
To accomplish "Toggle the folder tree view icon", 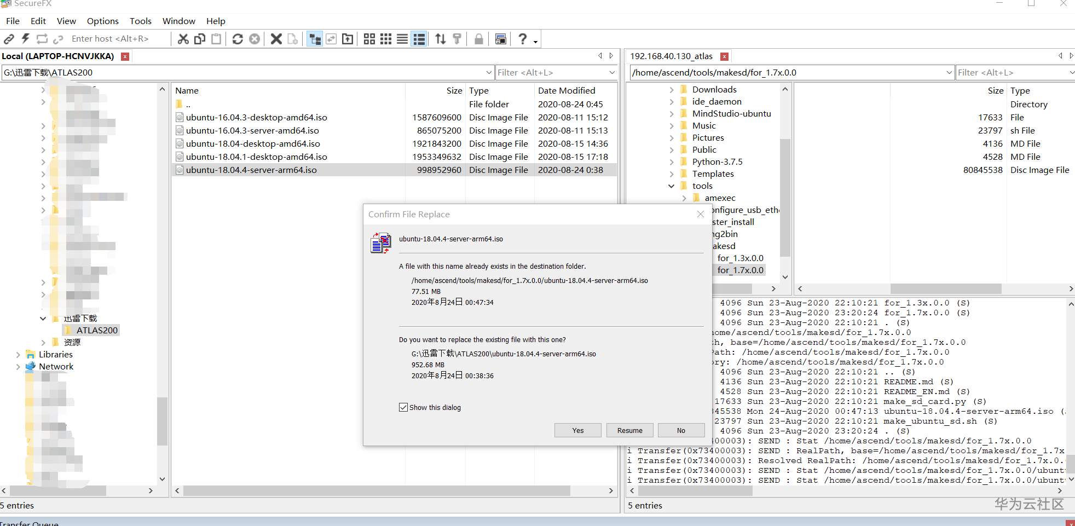I will point(315,39).
